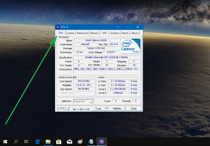This screenshot has height=146, width=210.
Task: Open the SPD tab
Action: click(x=104, y=33)
